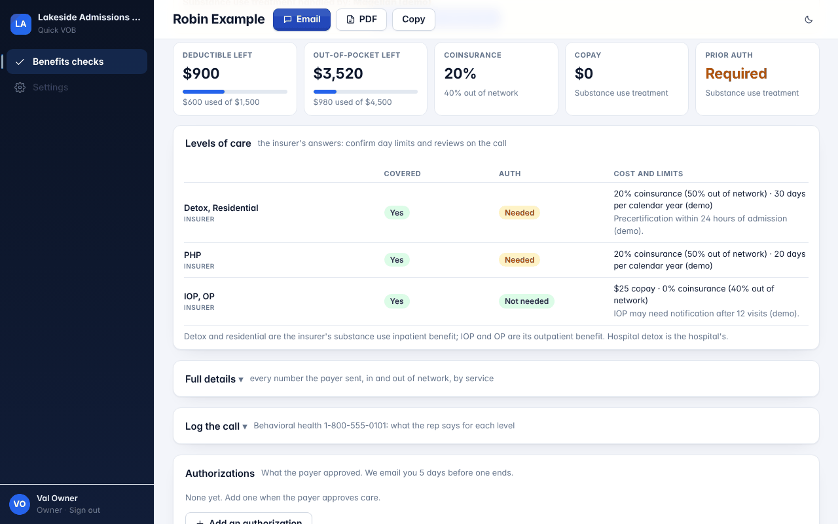
Task: Click the "$25 copay" cost text for IOP, OP
Action: point(634,288)
